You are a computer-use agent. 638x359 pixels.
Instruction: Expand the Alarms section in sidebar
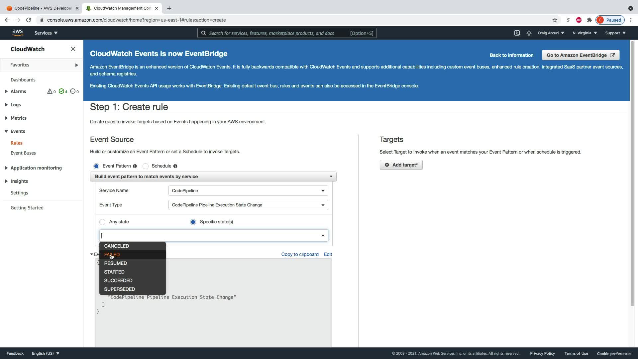tap(6, 91)
